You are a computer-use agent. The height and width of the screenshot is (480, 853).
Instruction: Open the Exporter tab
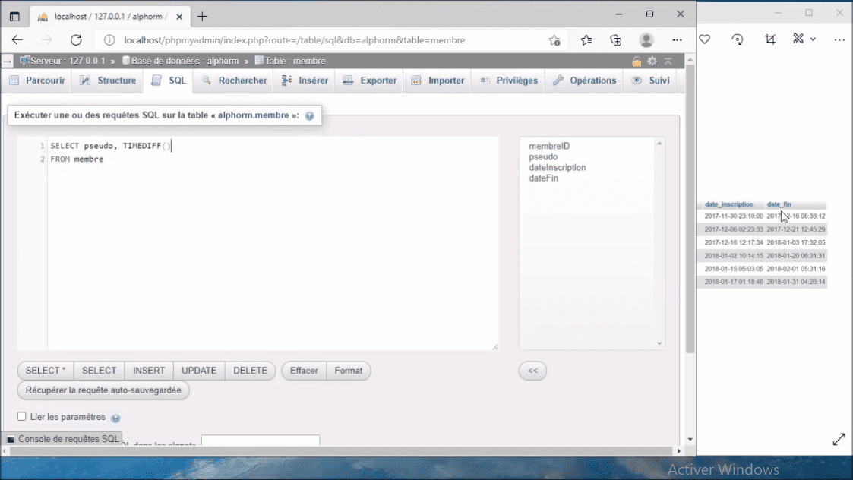370,81
